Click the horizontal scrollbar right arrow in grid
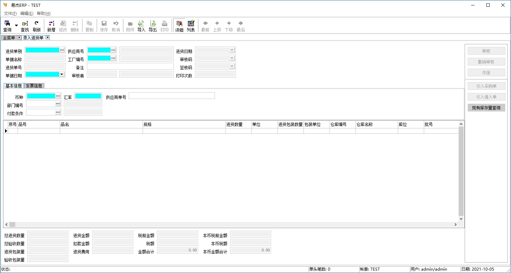 456,225
